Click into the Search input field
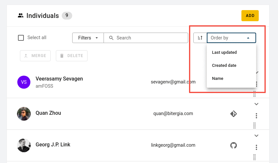 (x=146, y=38)
